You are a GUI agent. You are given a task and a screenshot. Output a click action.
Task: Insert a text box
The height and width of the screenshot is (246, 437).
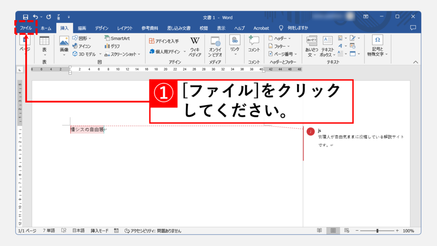[328, 46]
